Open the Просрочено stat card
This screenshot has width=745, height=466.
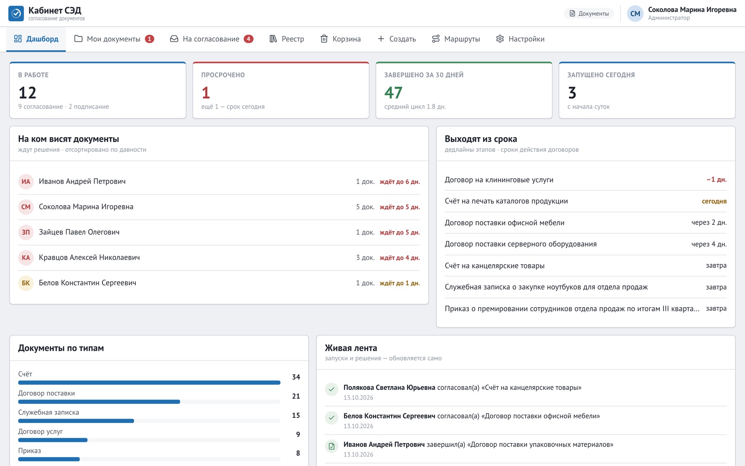pos(281,90)
